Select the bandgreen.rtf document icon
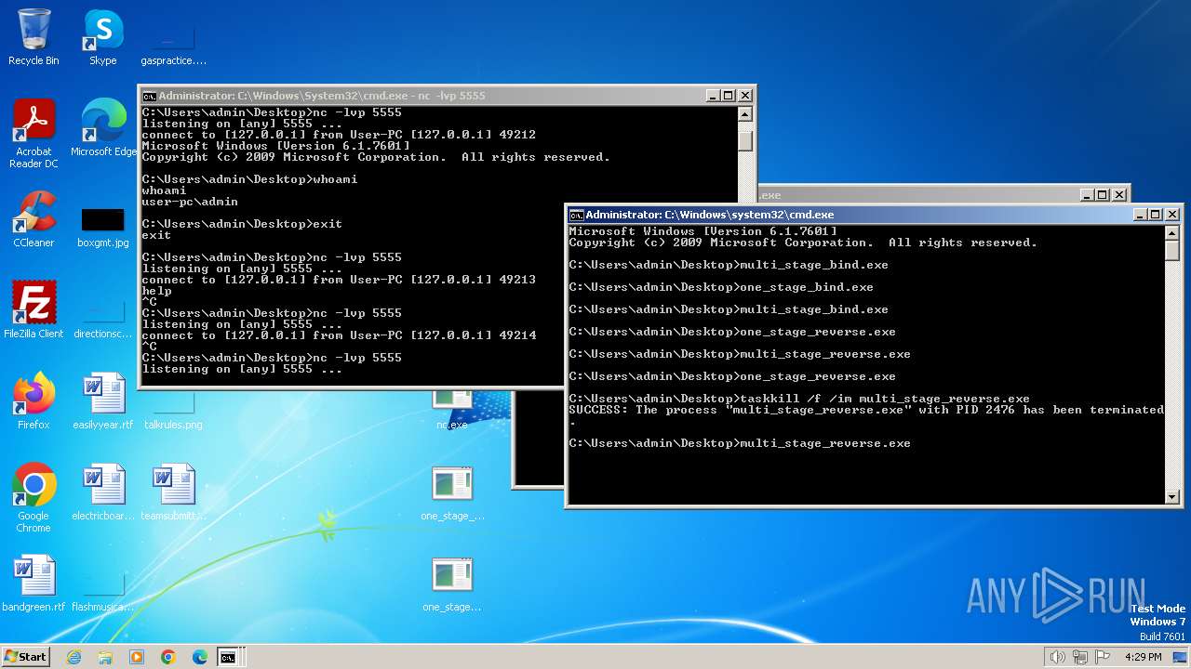The width and height of the screenshot is (1191, 669). coord(33,583)
